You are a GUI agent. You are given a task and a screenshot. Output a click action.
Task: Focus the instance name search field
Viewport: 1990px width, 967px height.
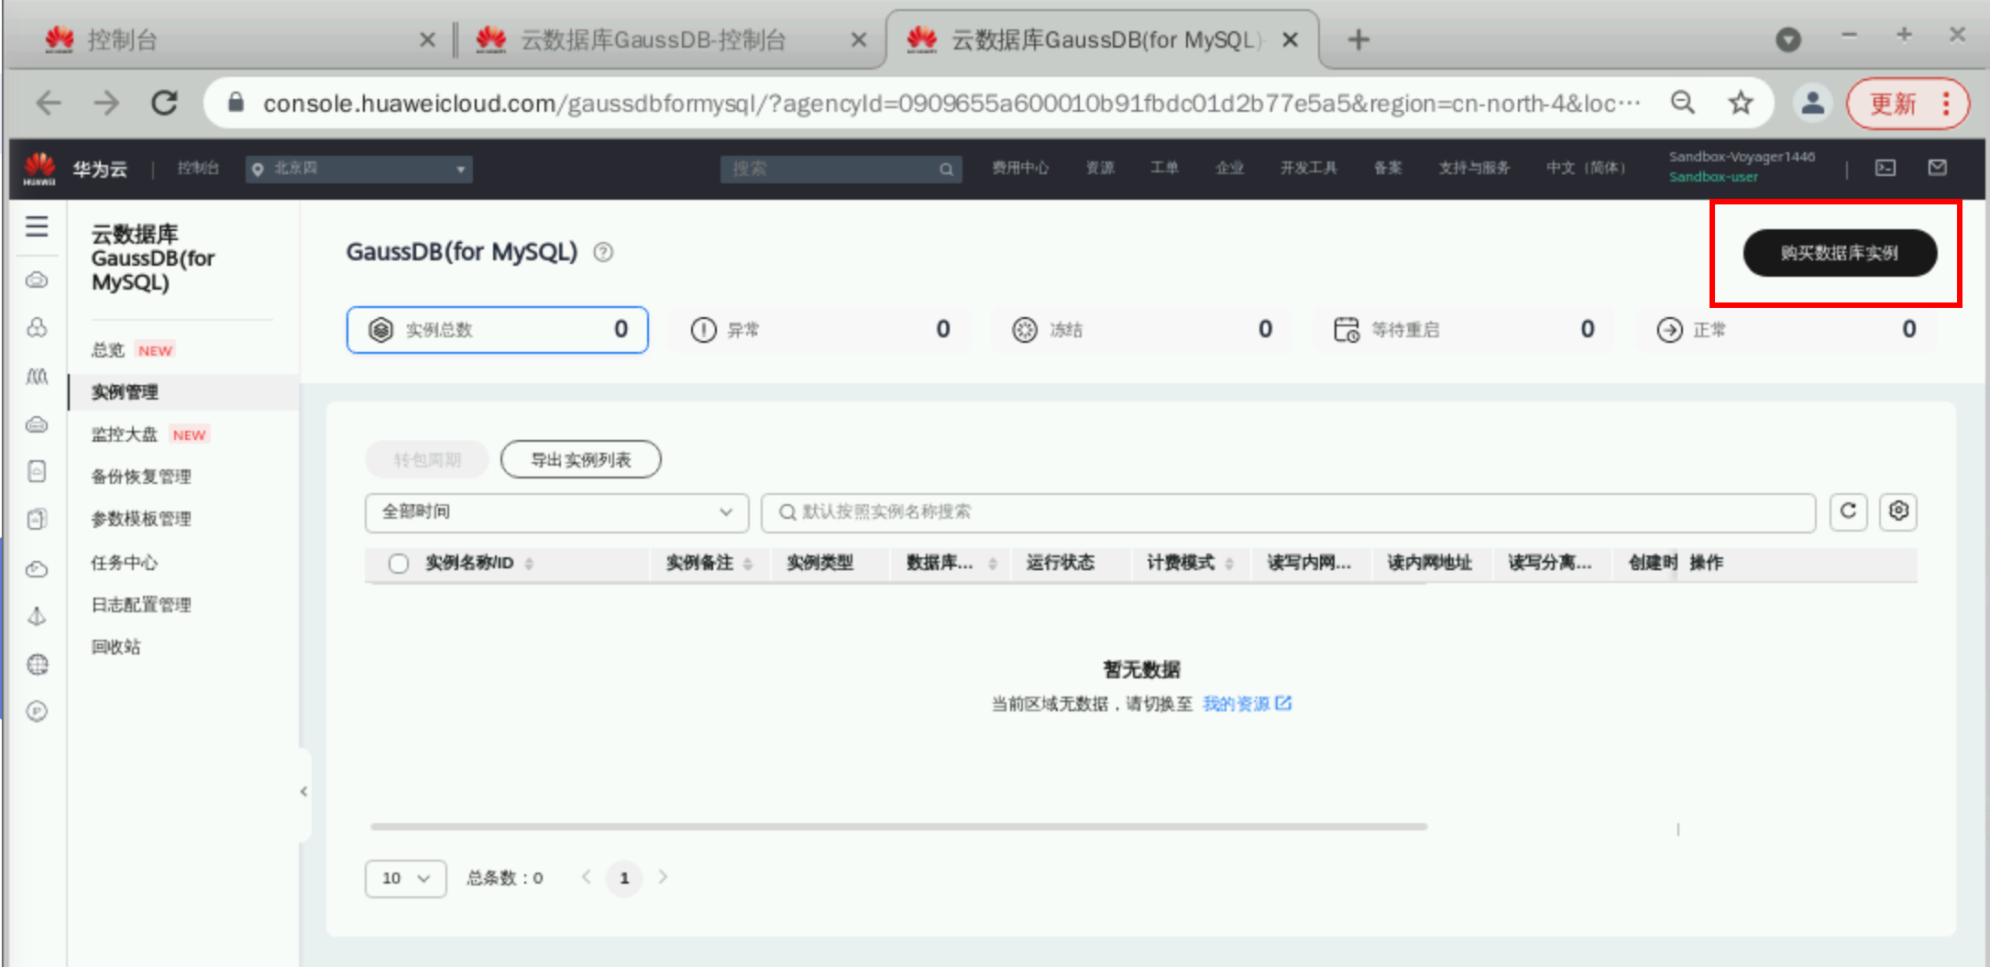pyautogui.click(x=1288, y=512)
